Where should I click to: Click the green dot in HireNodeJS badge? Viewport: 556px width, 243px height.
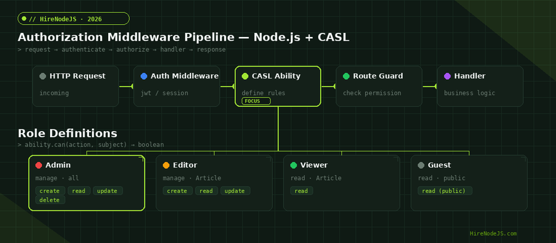[24, 19]
